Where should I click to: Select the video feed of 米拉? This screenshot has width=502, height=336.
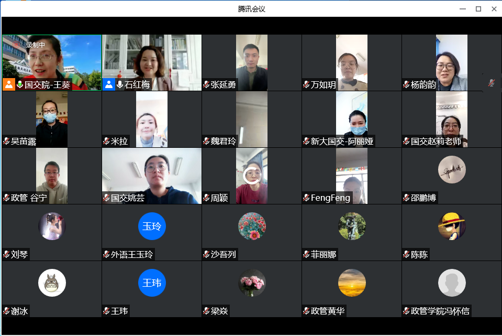(152, 120)
